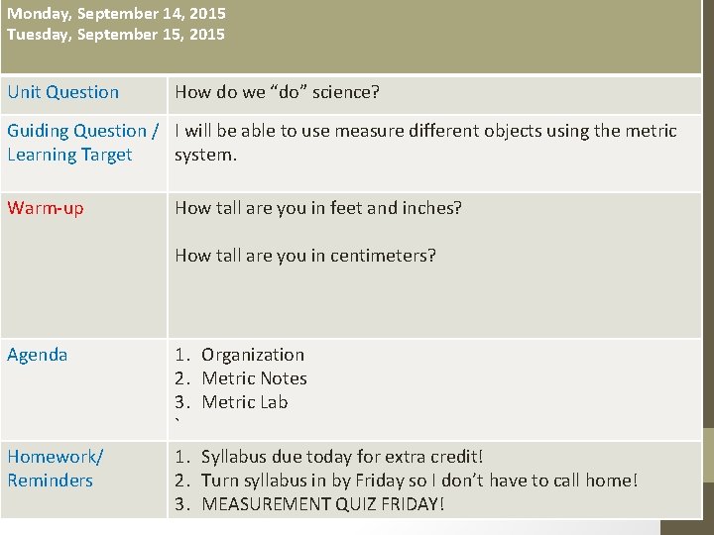This screenshot has height=535, width=714.
Task: Click the olive header banner beside the dates
Action: click(466, 35)
